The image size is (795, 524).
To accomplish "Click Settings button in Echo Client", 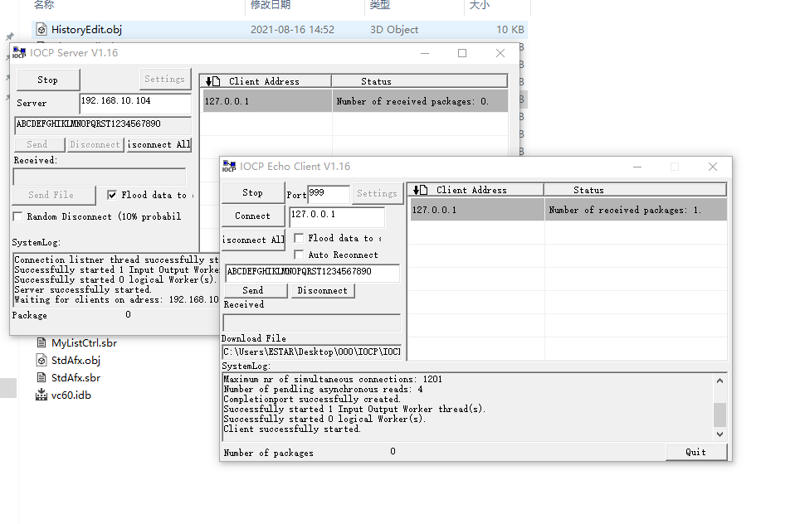I will tap(378, 193).
